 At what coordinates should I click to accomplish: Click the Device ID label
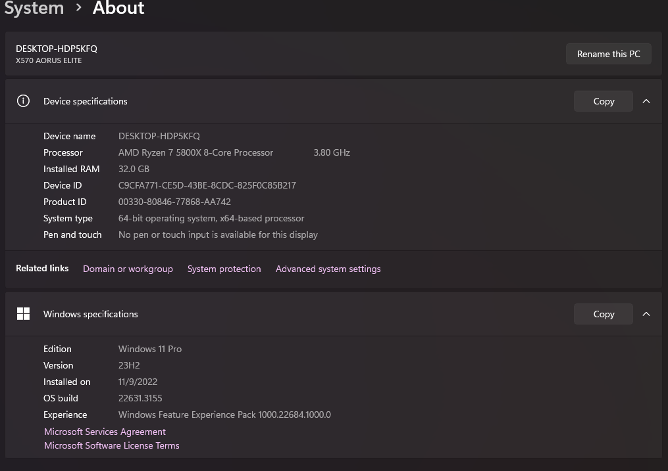63,185
